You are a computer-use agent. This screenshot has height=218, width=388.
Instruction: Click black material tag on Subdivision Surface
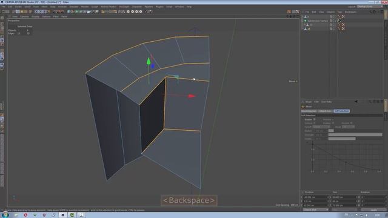pyautogui.click(x=339, y=21)
